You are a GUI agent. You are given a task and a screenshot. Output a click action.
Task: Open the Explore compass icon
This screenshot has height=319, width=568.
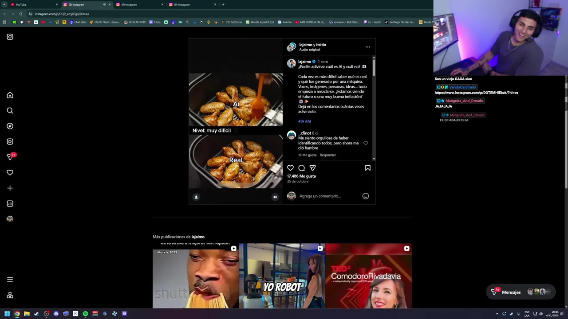[10, 126]
